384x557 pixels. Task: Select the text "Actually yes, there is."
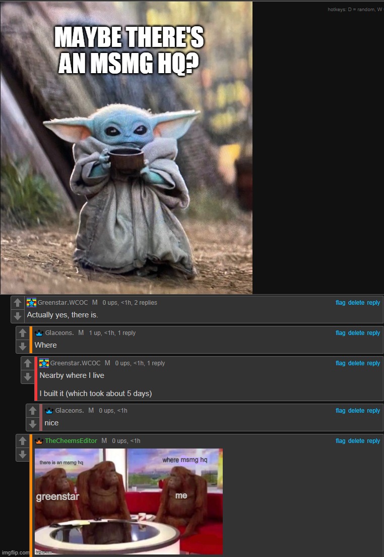[62, 315]
